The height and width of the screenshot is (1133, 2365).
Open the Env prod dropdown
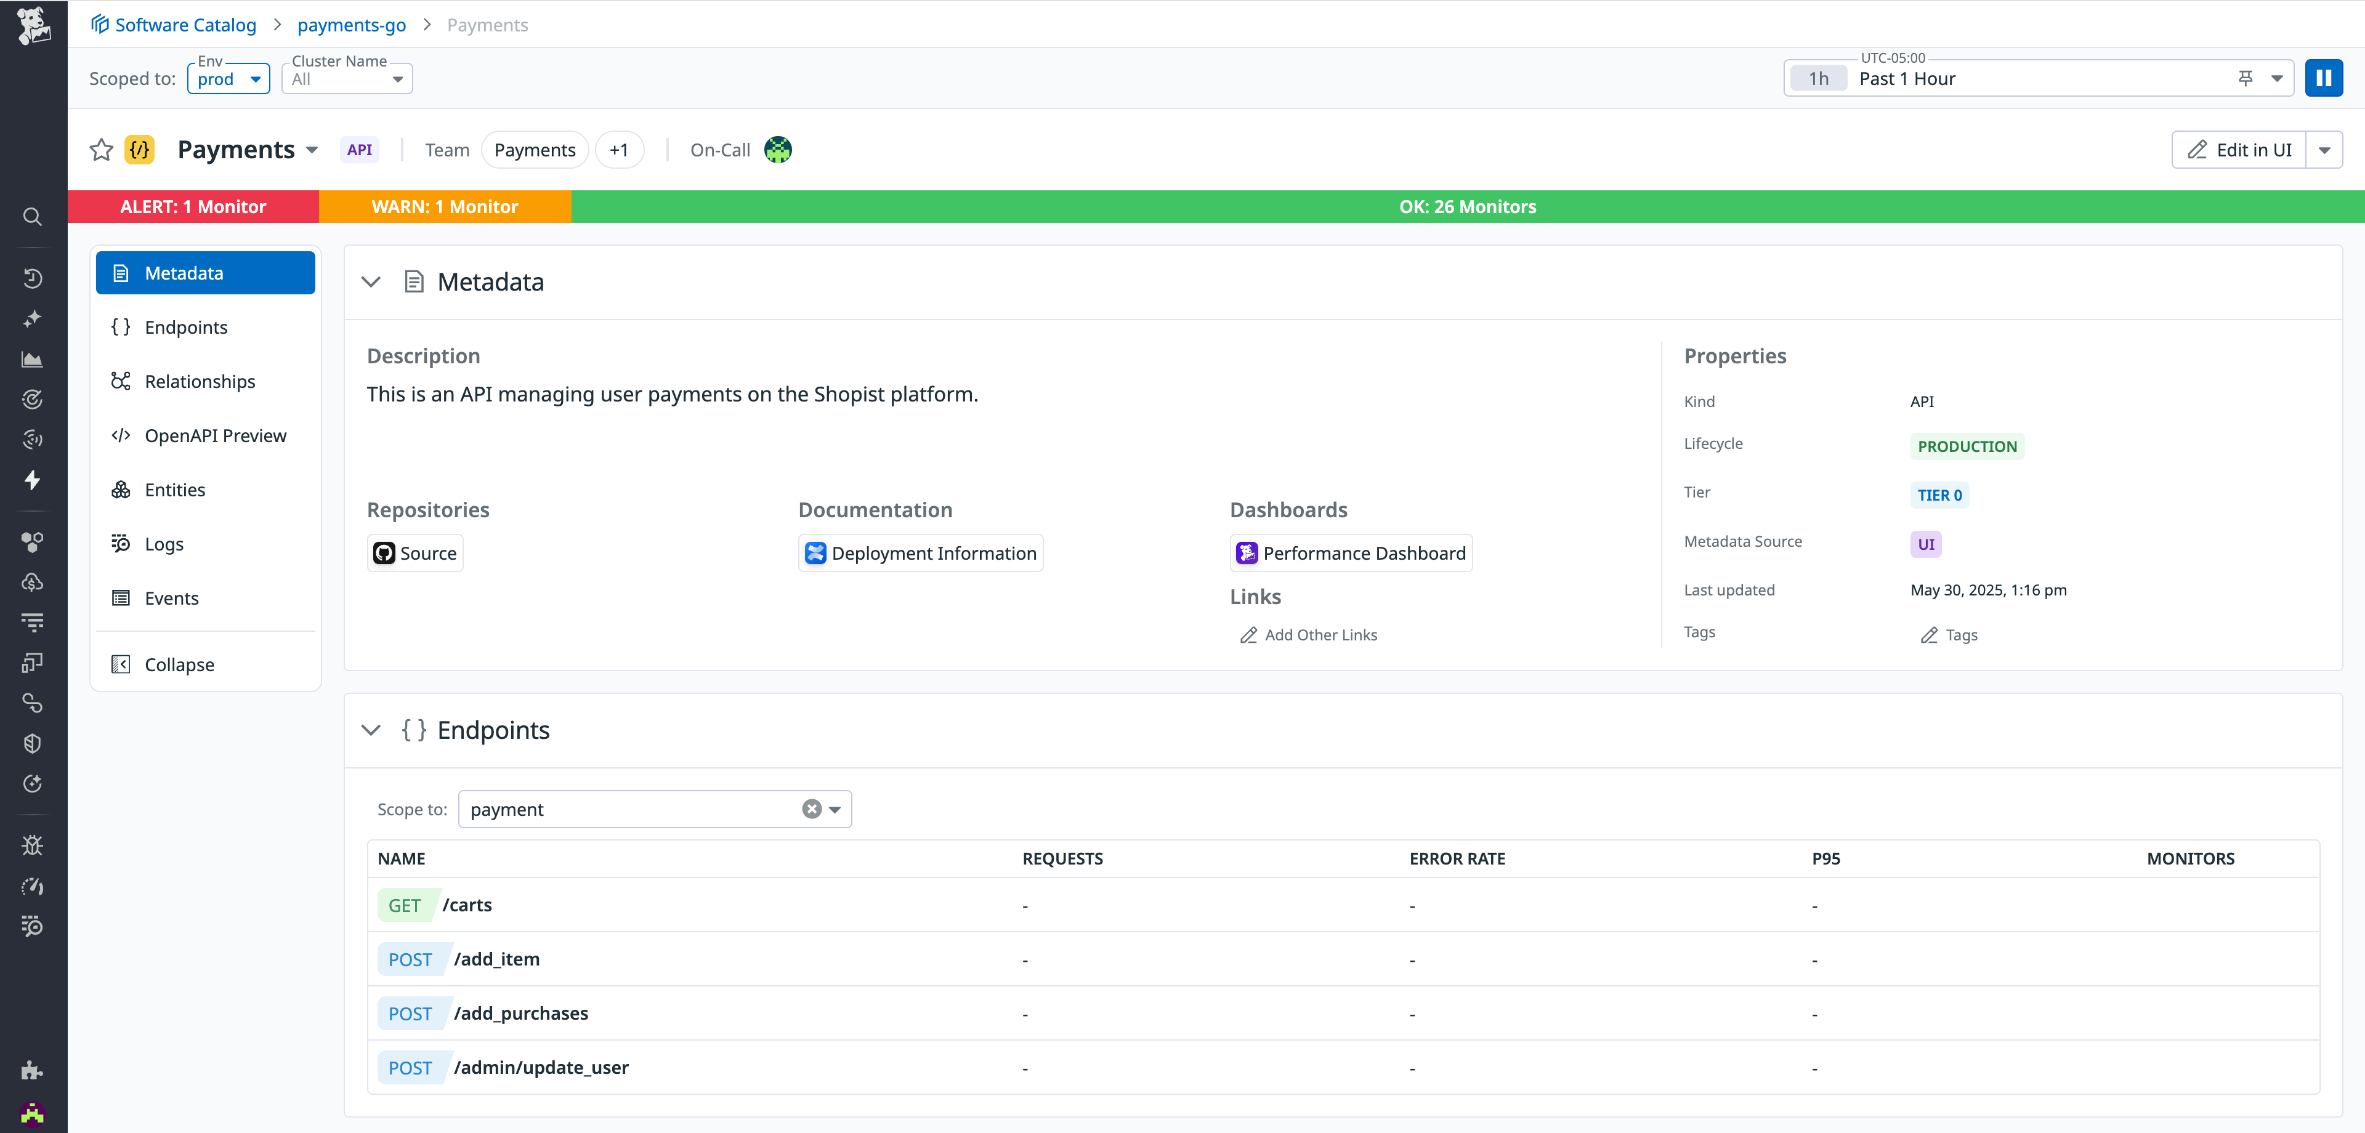coord(228,78)
